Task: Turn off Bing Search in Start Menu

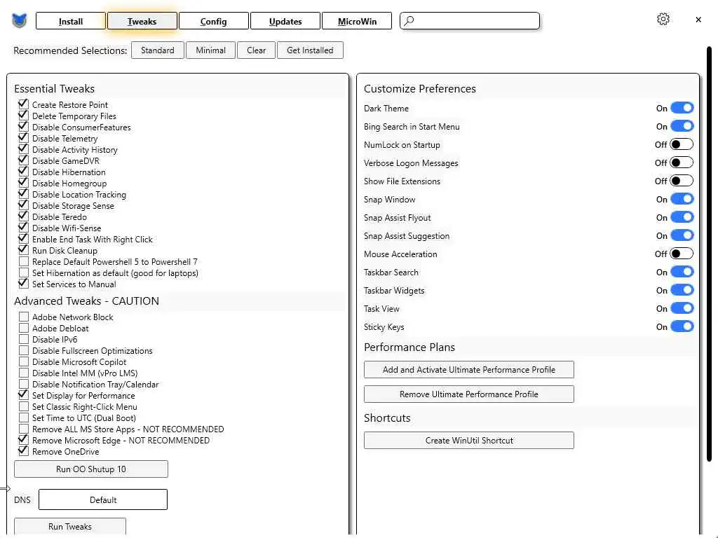Action: tap(682, 126)
